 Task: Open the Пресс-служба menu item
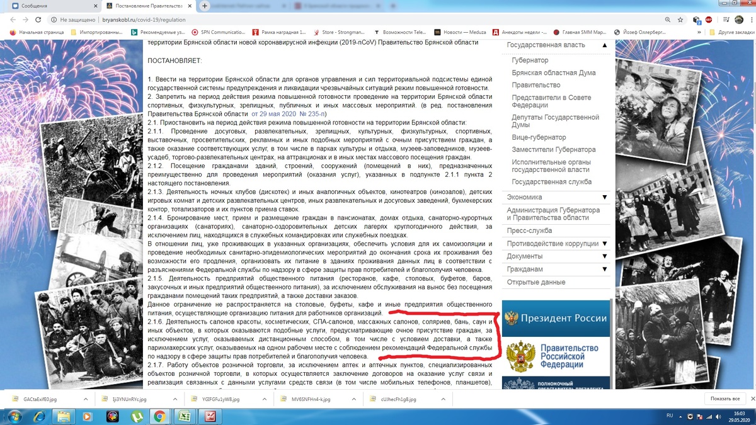[529, 231]
